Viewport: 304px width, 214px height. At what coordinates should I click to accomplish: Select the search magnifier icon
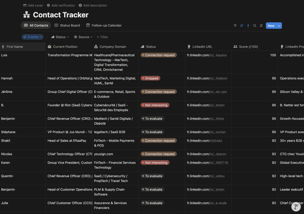(255, 25)
